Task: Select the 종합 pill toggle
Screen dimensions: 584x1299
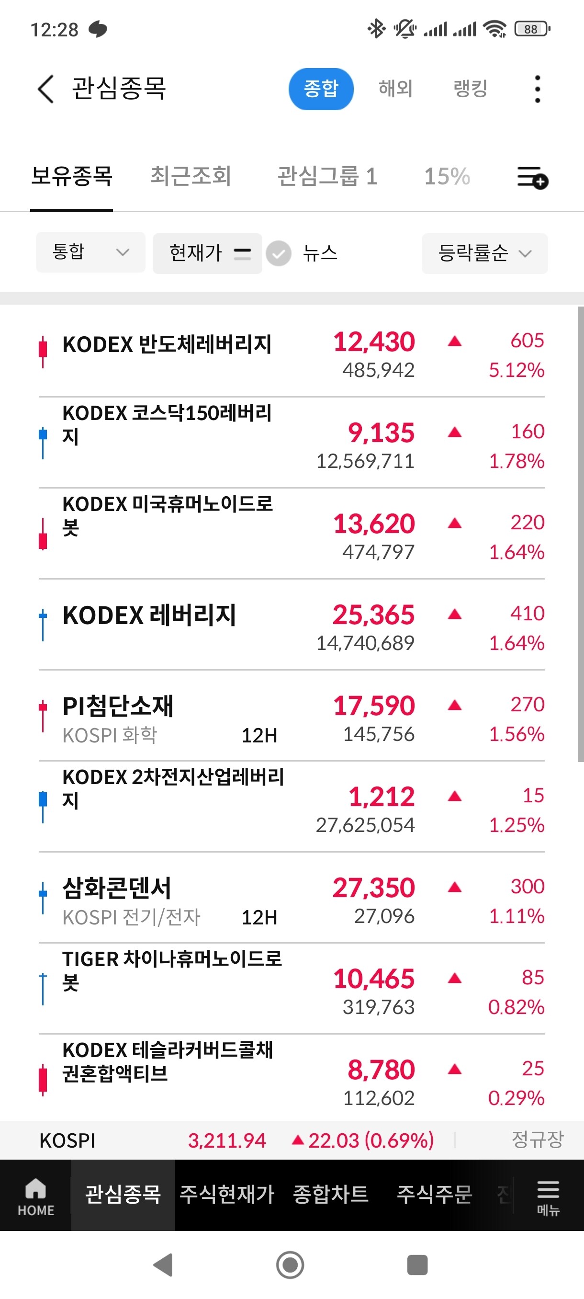Action: point(321,89)
